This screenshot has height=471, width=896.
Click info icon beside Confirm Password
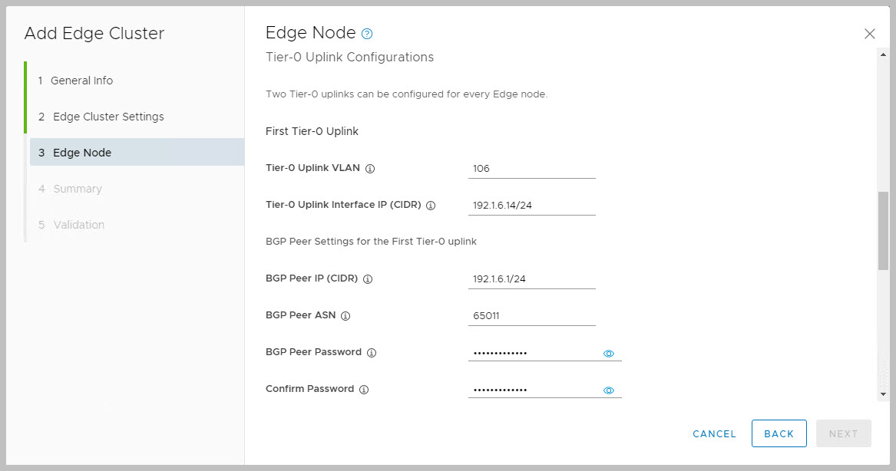coord(364,390)
